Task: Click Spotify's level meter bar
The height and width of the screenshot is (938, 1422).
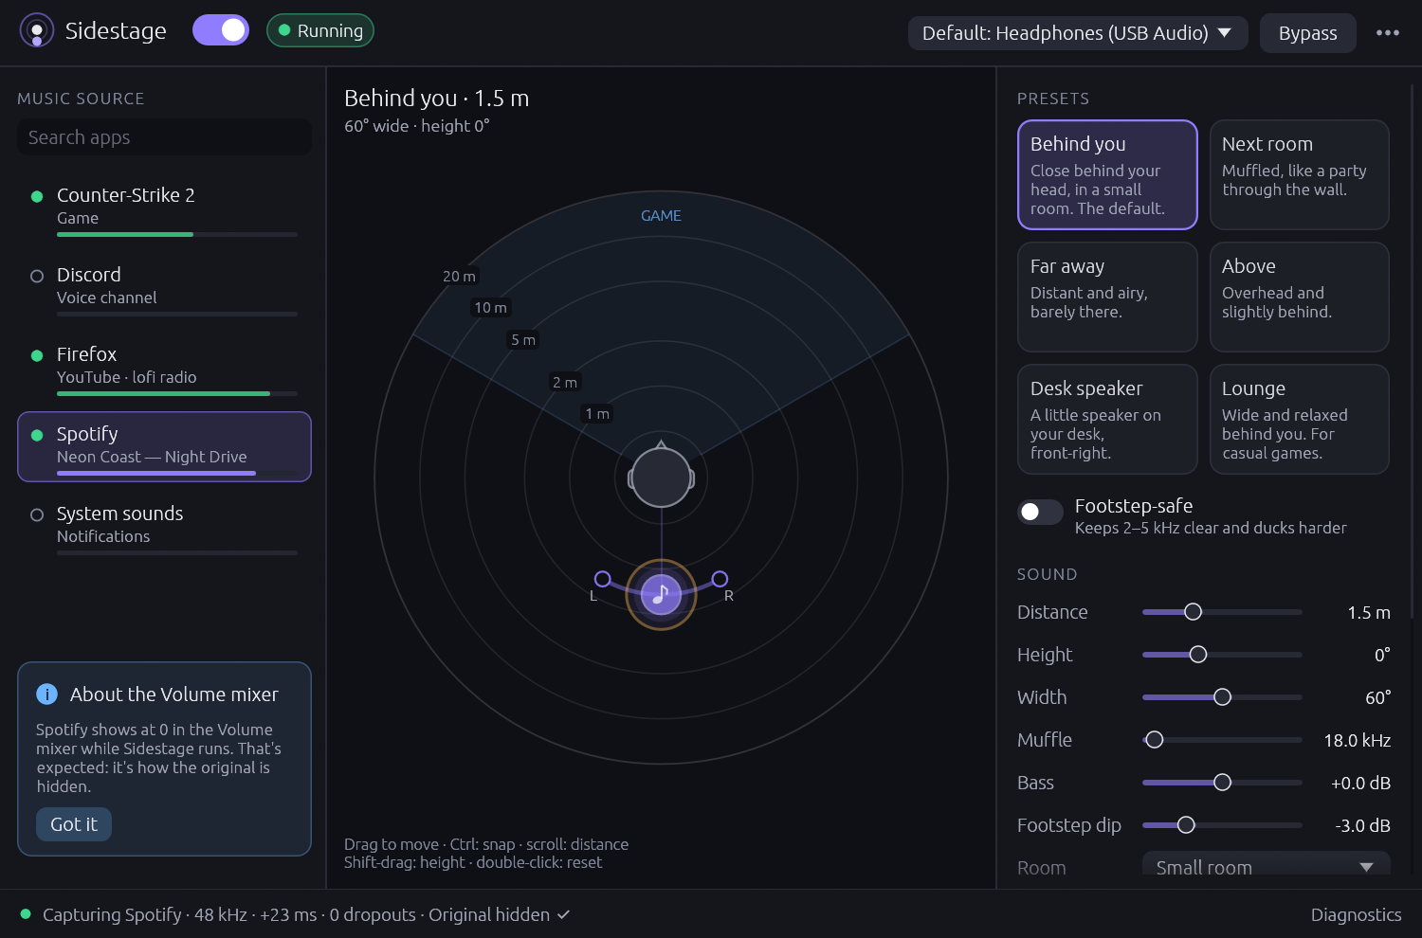Action: click(x=177, y=473)
